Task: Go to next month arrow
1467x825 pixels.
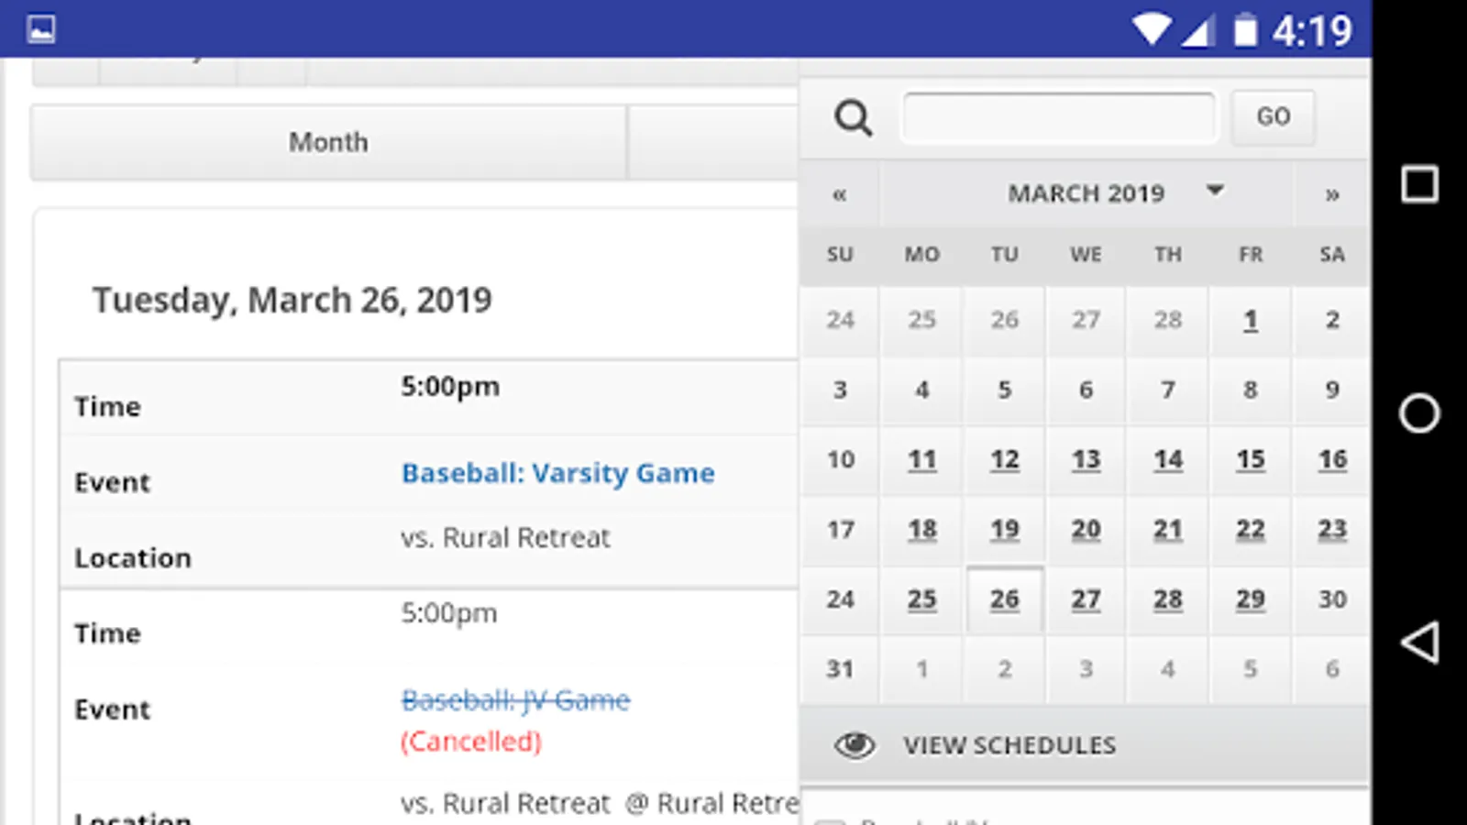Action: click(1332, 194)
